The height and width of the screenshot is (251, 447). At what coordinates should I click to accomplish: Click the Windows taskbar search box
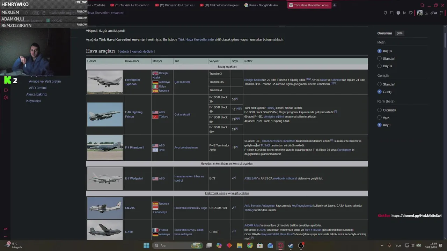(178, 245)
